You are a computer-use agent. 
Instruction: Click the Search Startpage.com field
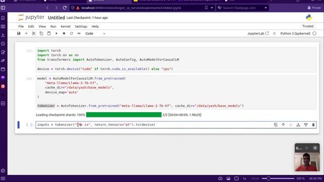pyautogui.click(x=242, y=8)
